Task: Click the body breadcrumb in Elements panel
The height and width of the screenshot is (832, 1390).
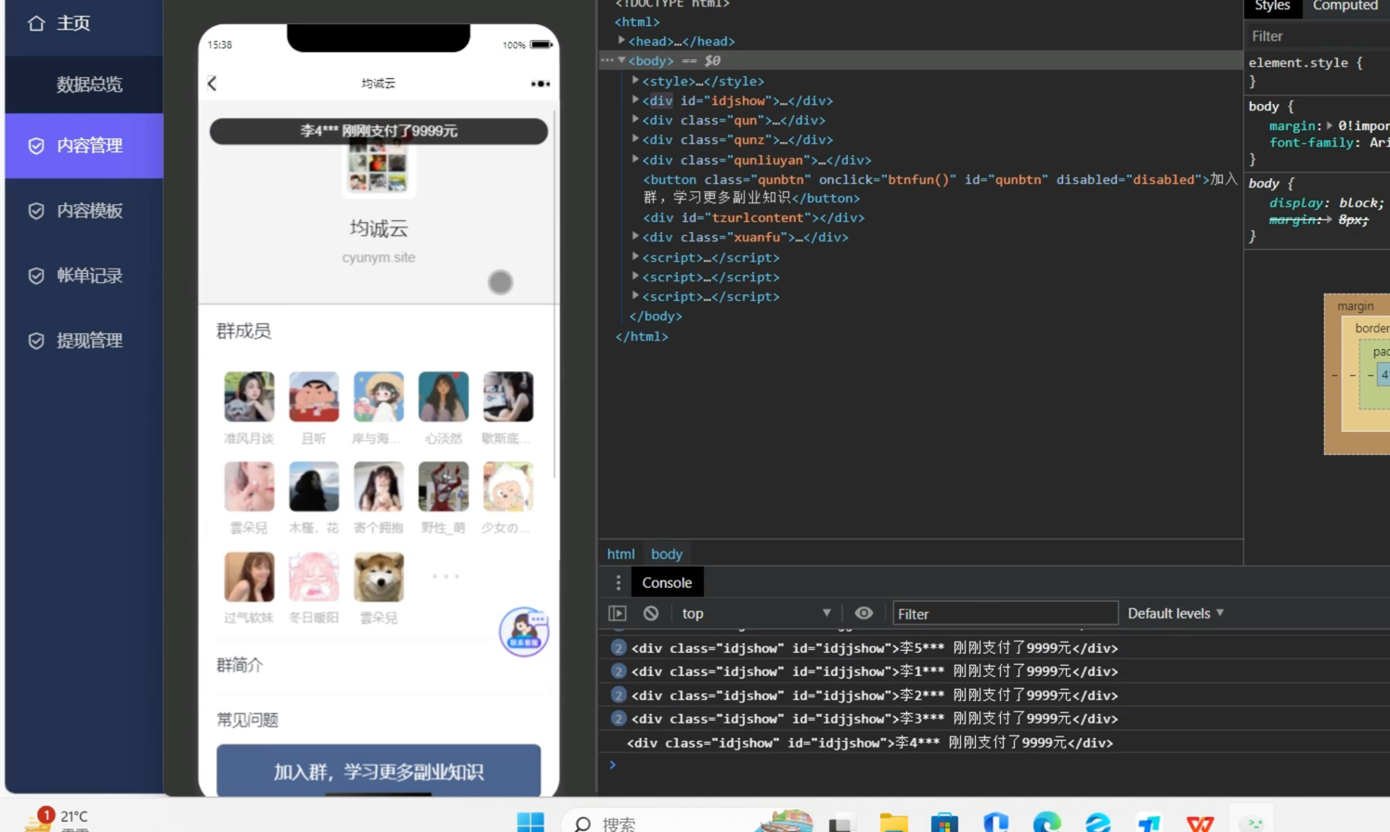Action: point(667,554)
